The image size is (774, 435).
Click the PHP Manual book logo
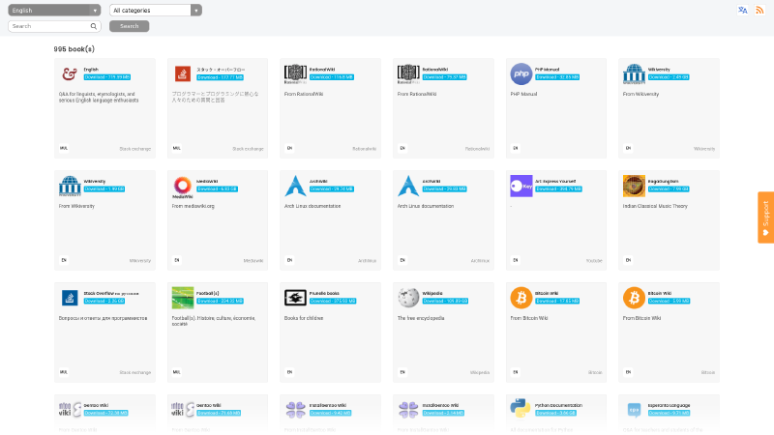point(521,73)
